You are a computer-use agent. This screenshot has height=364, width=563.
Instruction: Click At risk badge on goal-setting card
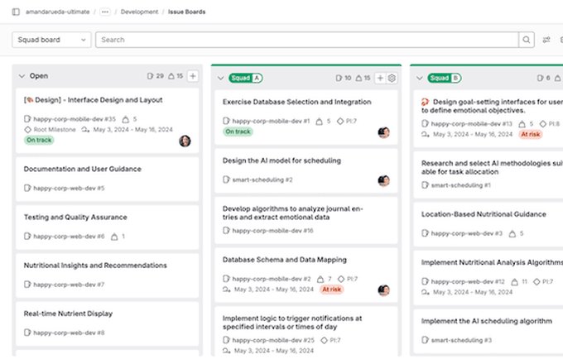pos(531,135)
